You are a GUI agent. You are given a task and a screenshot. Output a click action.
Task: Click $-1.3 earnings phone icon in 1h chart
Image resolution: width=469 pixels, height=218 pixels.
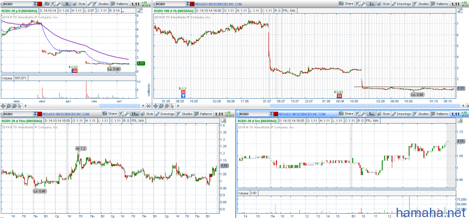pyautogui.click(x=183, y=92)
